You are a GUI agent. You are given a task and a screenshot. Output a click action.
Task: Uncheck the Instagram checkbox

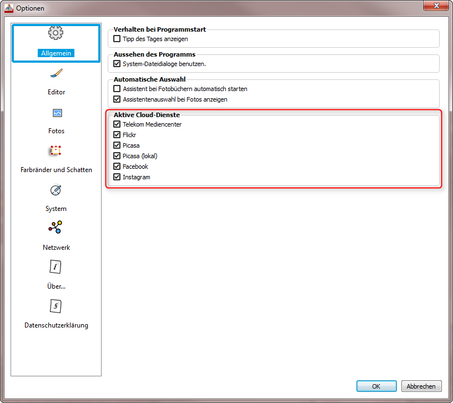tap(117, 177)
